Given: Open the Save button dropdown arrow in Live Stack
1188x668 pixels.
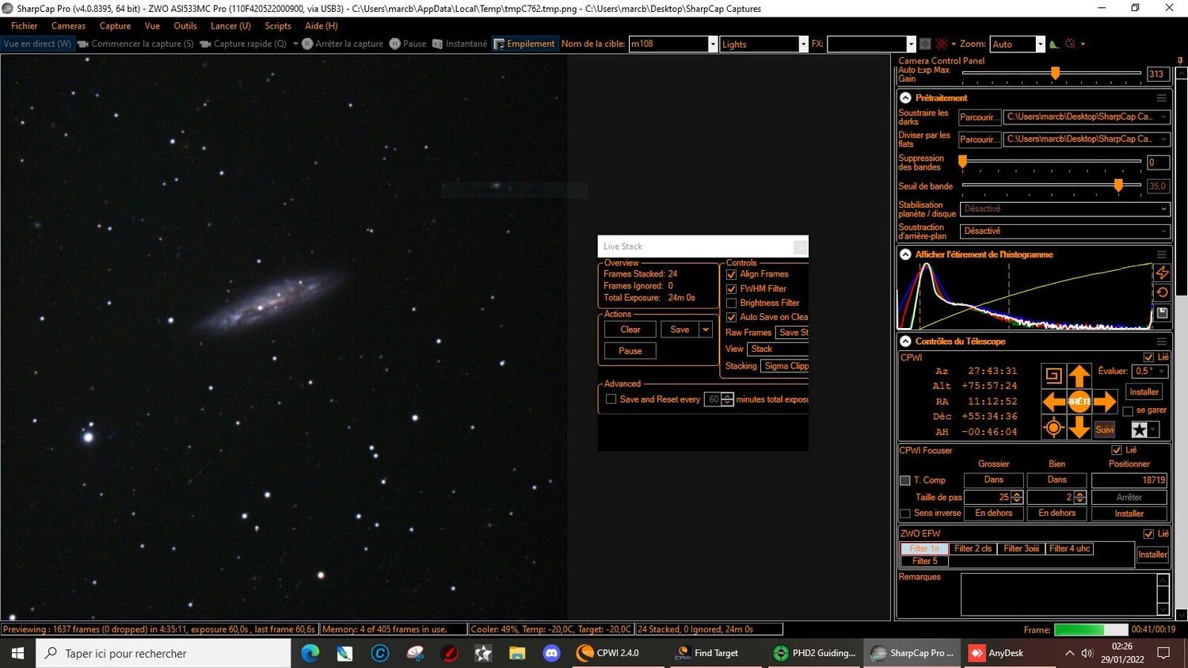Looking at the screenshot, I should click(706, 330).
